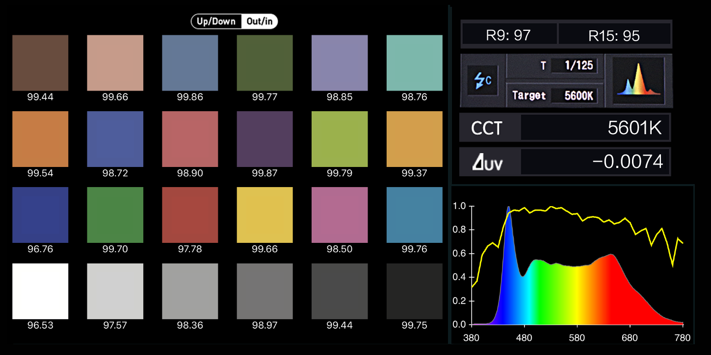Select the Up/Down toggle option
Viewport: 711px width, 355px height.
(215, 22)
